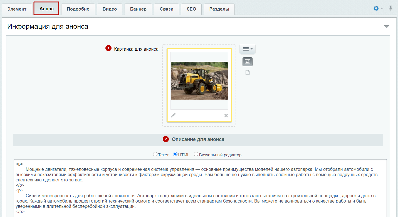Viewport: 398px width, 217px height.
Task: Select the Текст radio button
Action: pyautogui.click(x=155, y=154)
